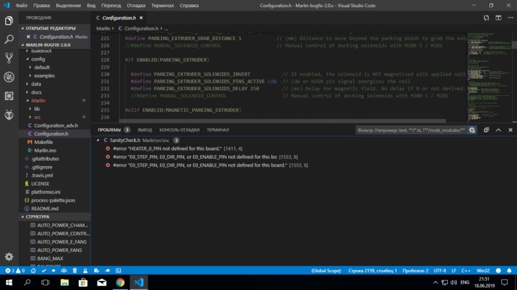Open Configuration_adv.h in the explorer
Viewport: 517px width, 290px height.
(56, 125)
